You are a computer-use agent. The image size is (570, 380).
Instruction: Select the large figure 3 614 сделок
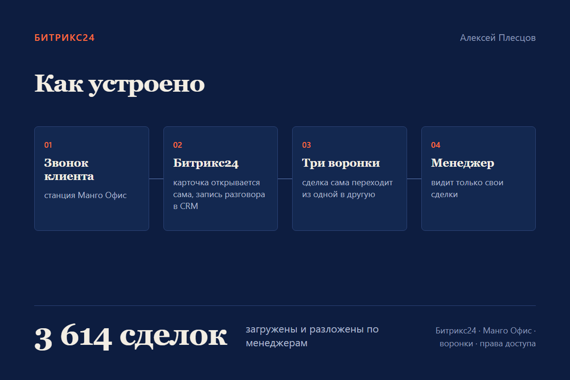coord(131,336)
